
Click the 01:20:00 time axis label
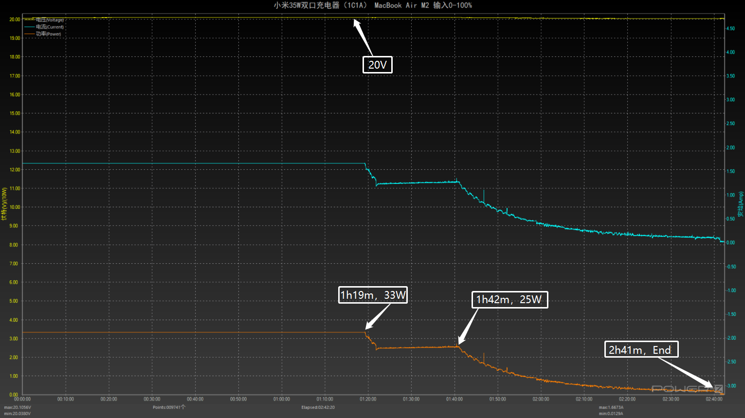[368, 399]
